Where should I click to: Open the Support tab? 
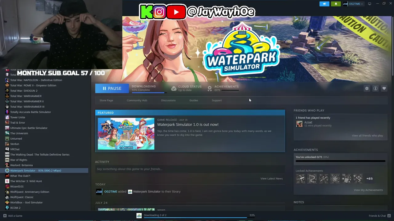coord(217,100)
